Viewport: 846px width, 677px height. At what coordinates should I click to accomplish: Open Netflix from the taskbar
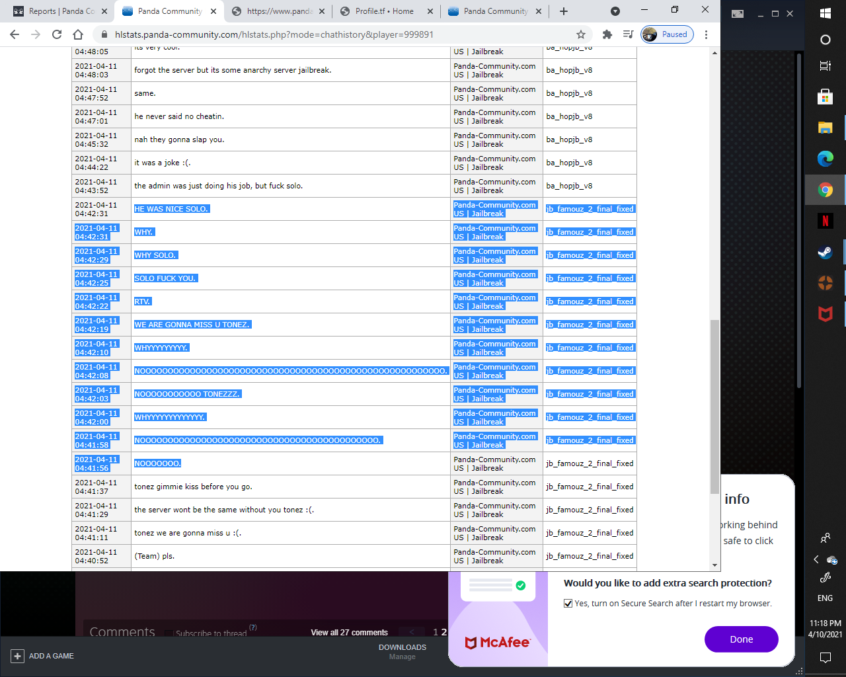[825, 221]
